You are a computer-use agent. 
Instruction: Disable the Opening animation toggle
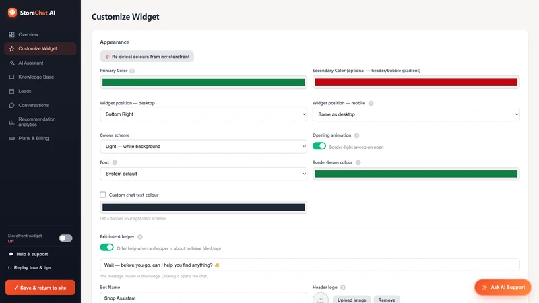[x=319, y=146]
